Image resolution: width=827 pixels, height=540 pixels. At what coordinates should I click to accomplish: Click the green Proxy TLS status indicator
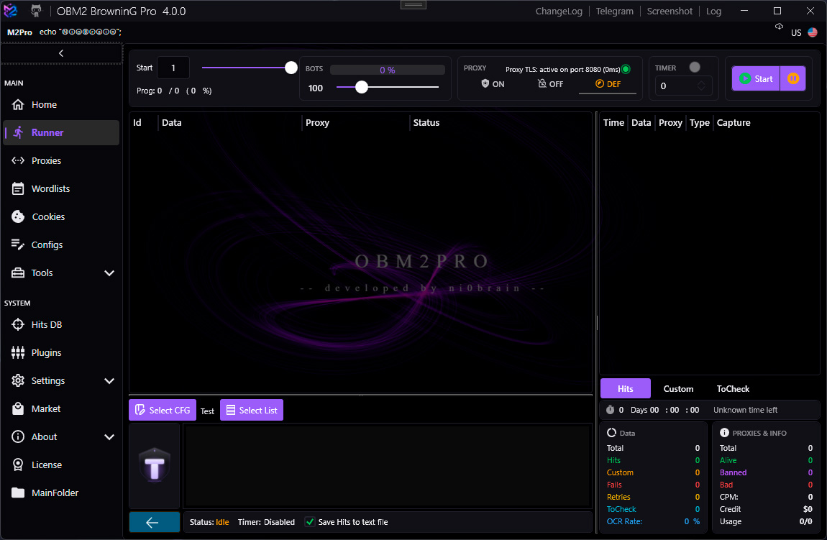[626, 69]
